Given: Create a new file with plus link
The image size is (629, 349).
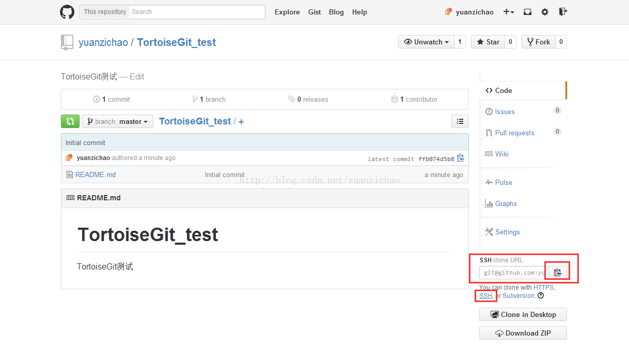Looking at the screenshot, I should pos(241,122).
